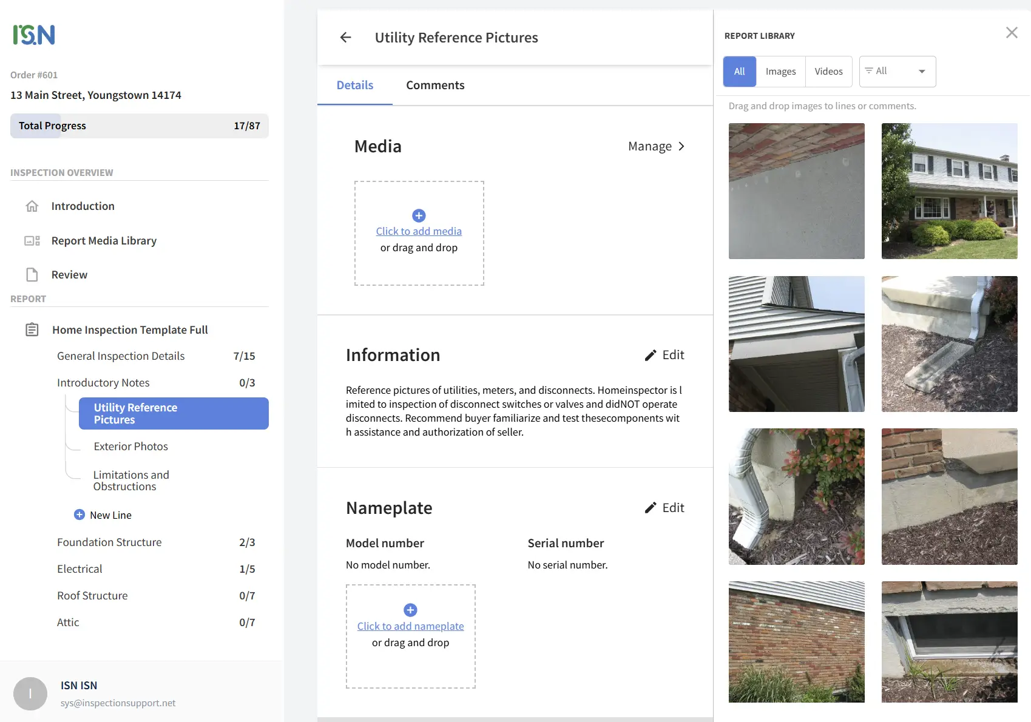Click the Review document icon
Viewport: 1031px width, 722px height.
[32, 275]
